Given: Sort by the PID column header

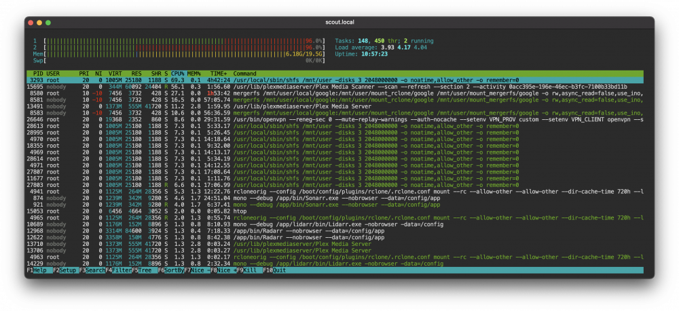Looking at the screenshot, I should tap(37, 74).
